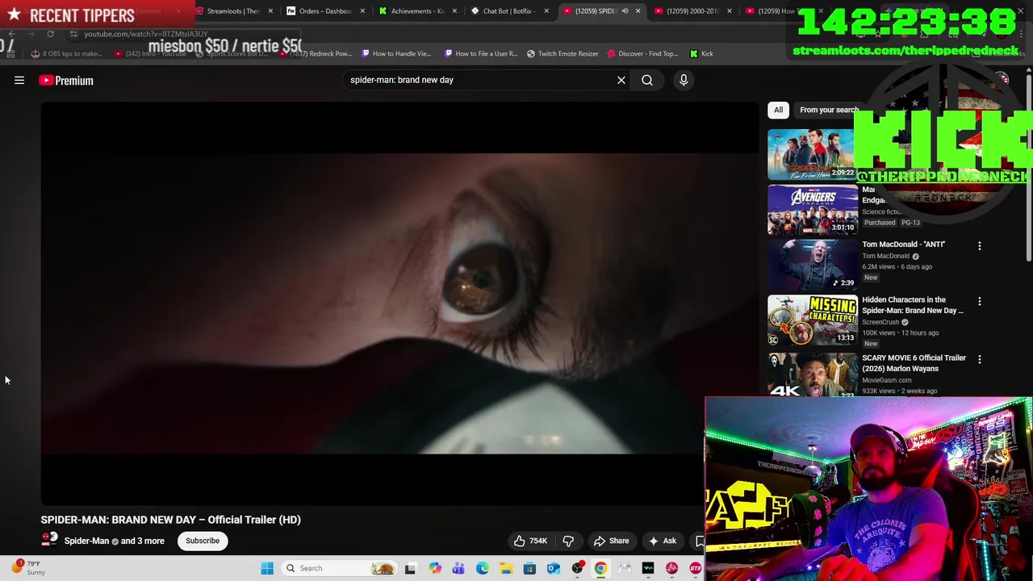Dislike the video with thumbs down
Screen dimensions: 1033x581
(568, 541)
